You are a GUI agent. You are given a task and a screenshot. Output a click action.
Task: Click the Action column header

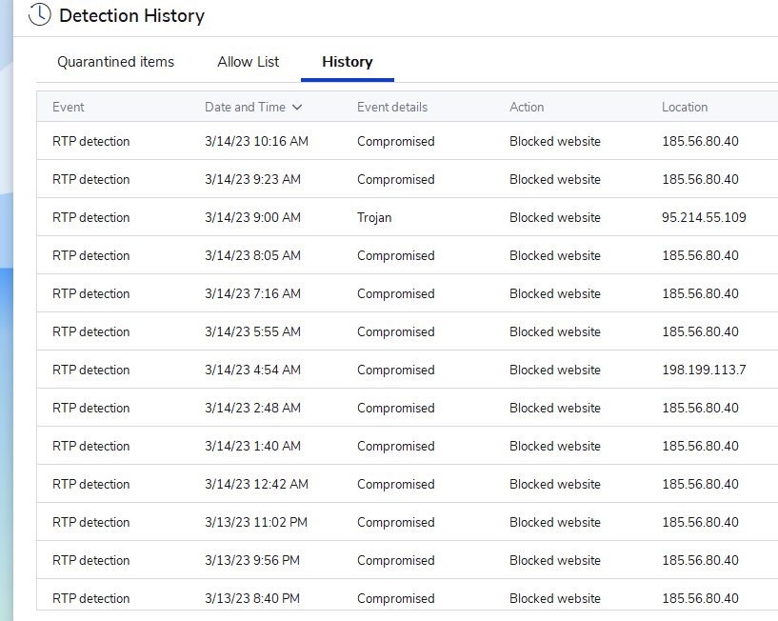pyautogui.click(x=527, y=107)
